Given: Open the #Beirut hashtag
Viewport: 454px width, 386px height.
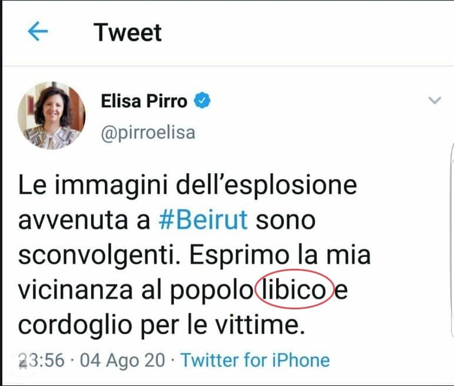Looking at the screenshot, I should [x=203, y=220].
